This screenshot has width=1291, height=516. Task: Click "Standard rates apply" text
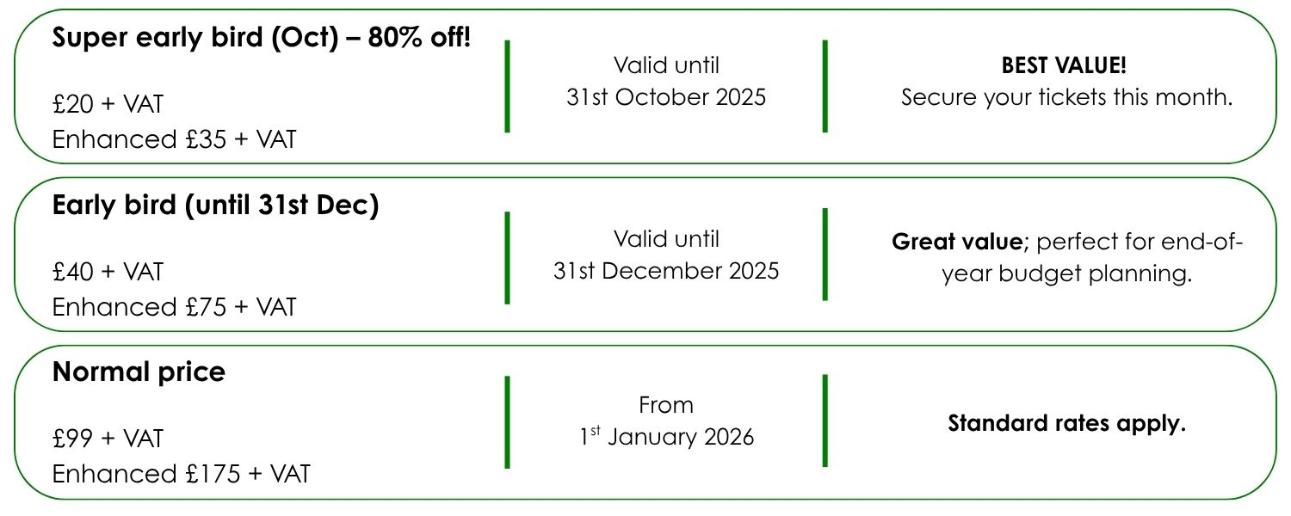(x=1067, y=424)
